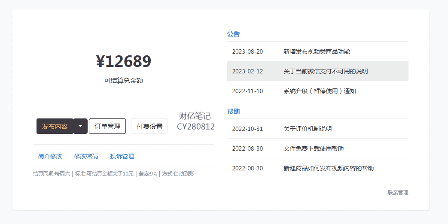
Task: Click the 财亿笔记 CY280812 account label
Action: coord(195,121)
